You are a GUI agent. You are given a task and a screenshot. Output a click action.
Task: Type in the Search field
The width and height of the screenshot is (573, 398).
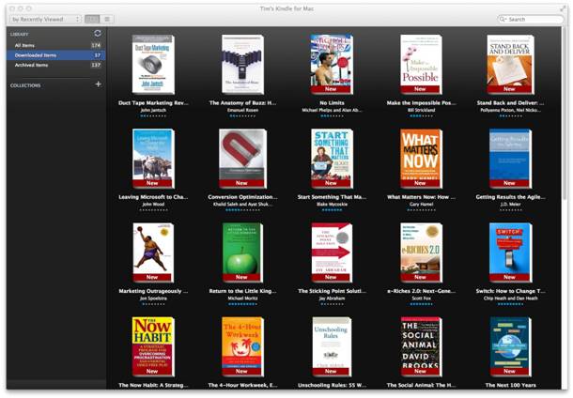535,19
